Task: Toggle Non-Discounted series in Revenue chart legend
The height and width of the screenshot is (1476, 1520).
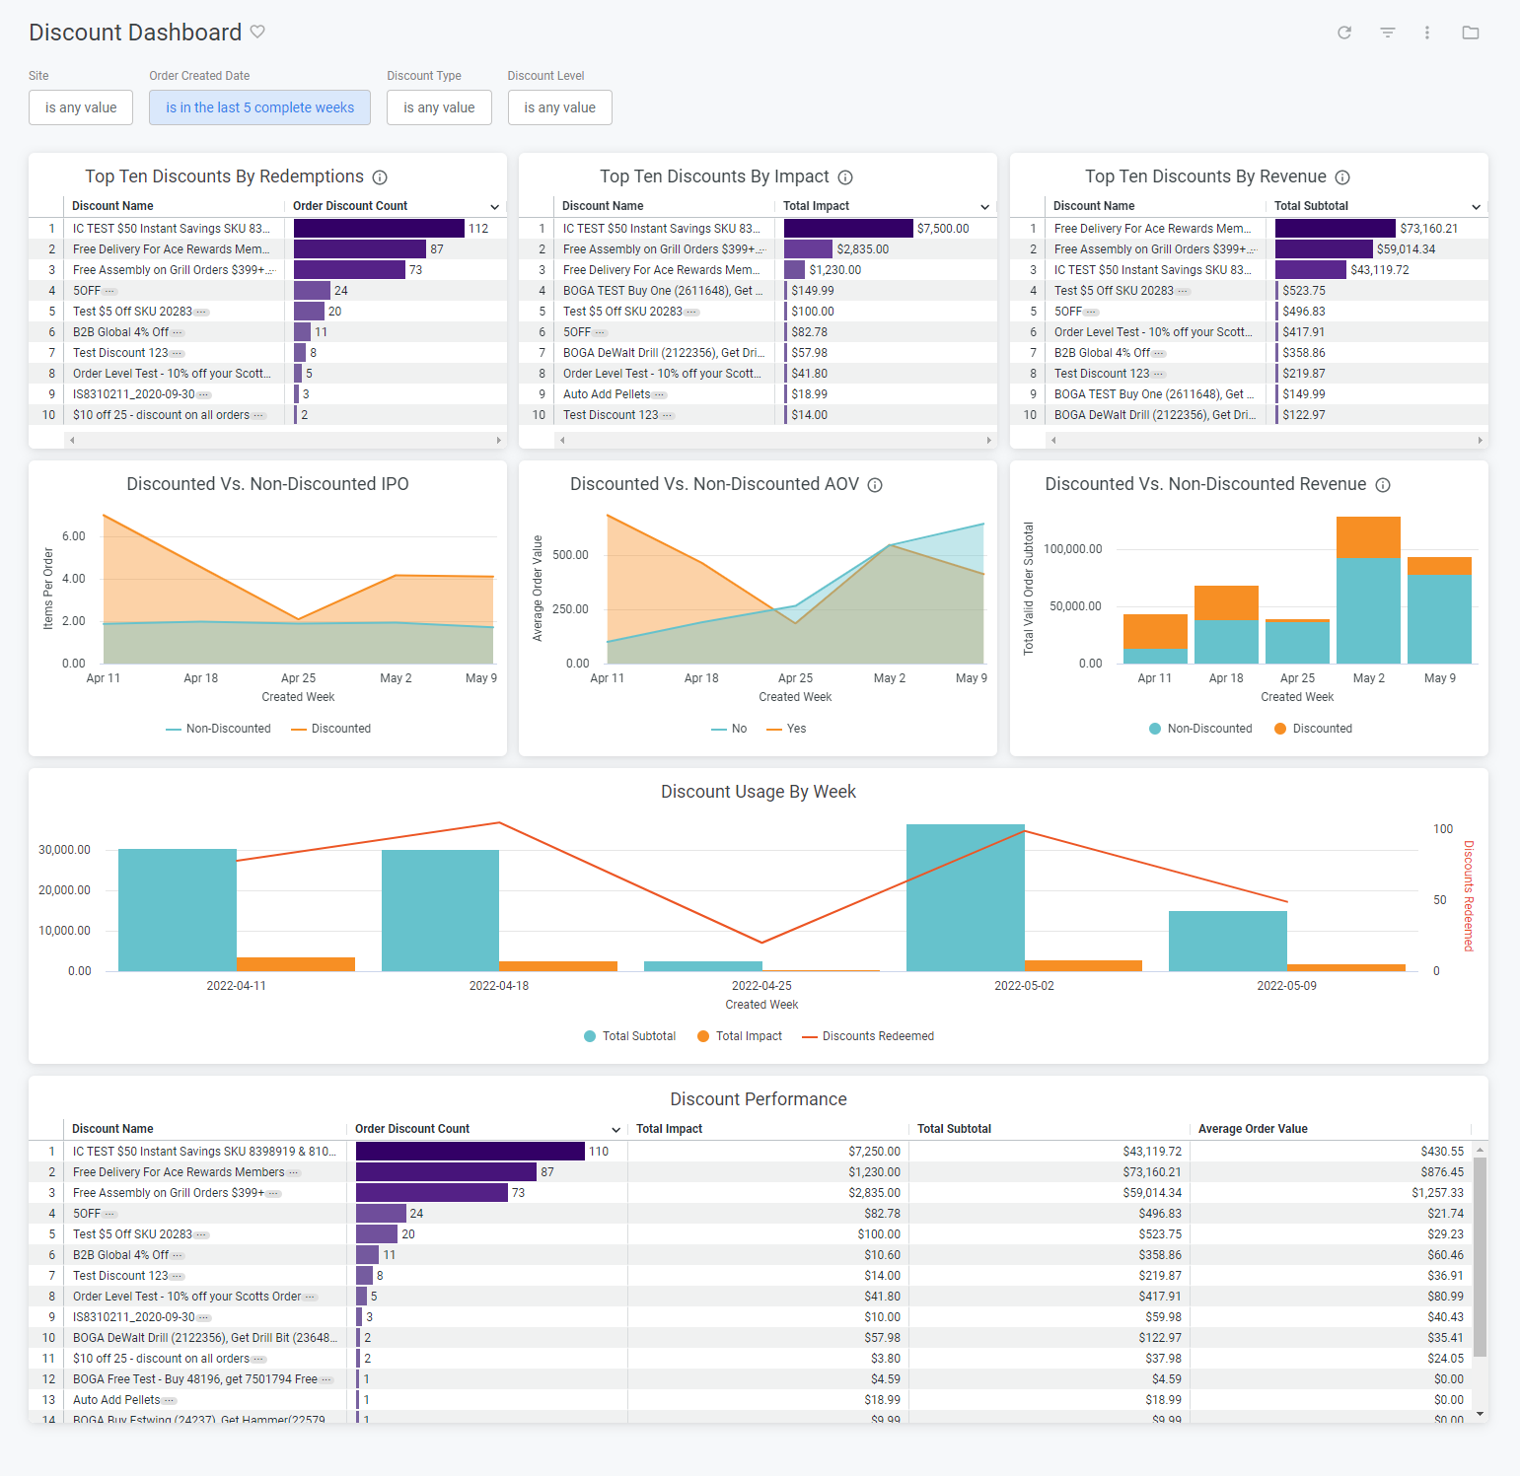Action: pos(1200,729)
